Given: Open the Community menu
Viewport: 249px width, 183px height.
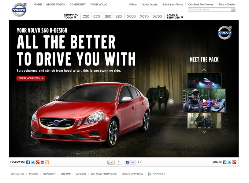Looking at the screenshot, I should click(78, 5).
